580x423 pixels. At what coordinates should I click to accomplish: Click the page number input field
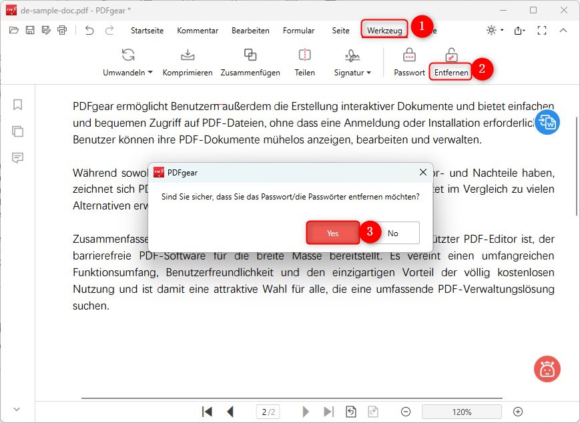click(268, 411)
